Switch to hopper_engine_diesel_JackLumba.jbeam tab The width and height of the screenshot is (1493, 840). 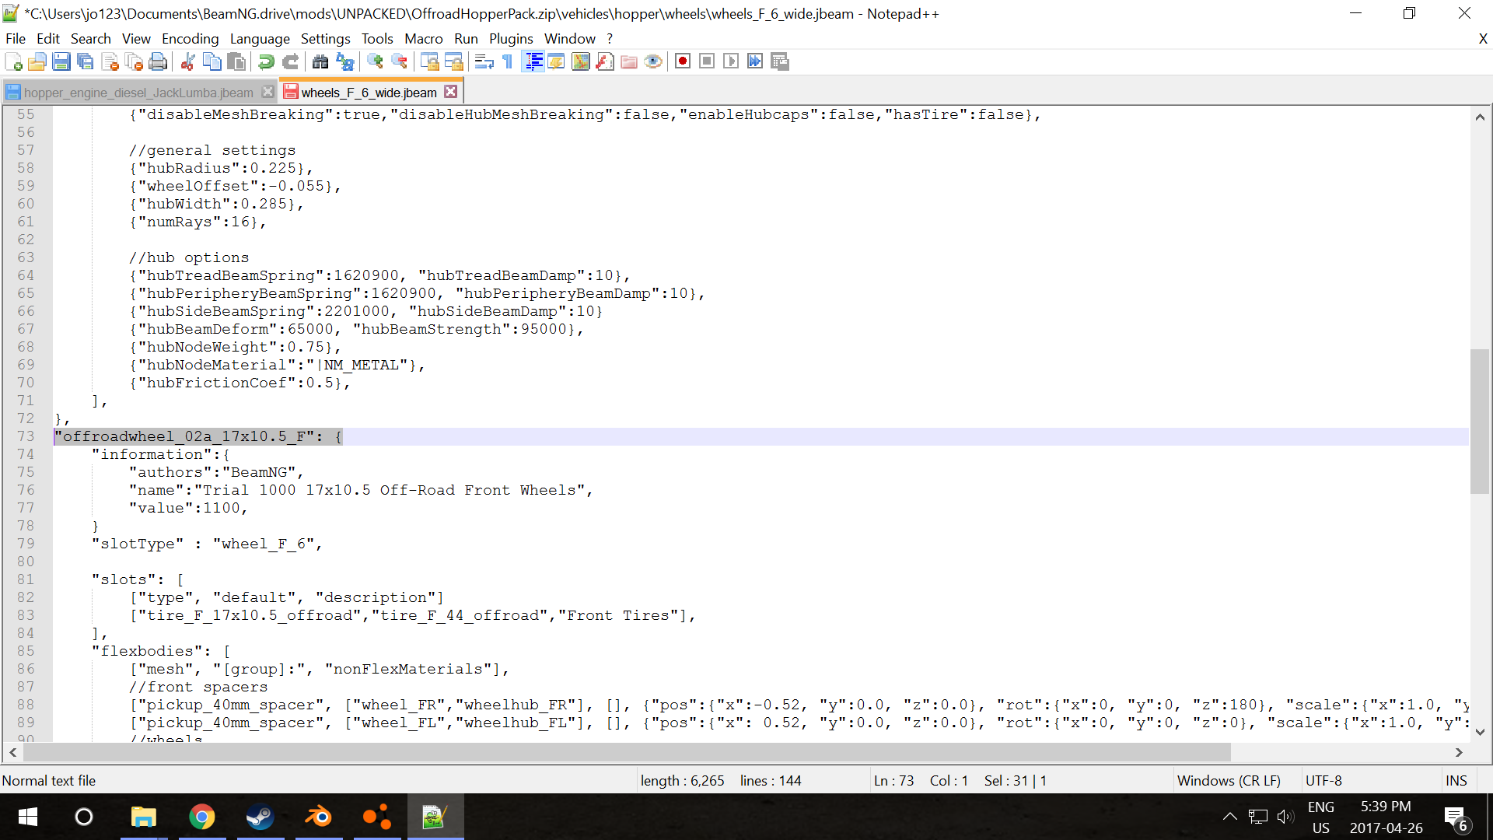point(138,93)
